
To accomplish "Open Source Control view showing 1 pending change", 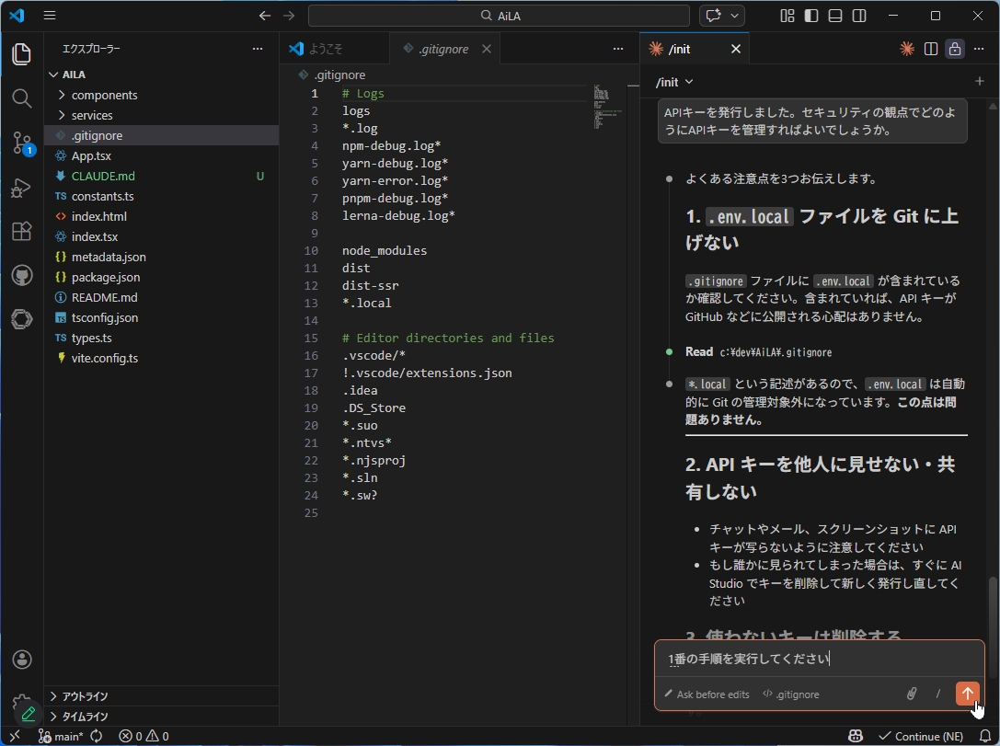I will coord(21,143).
